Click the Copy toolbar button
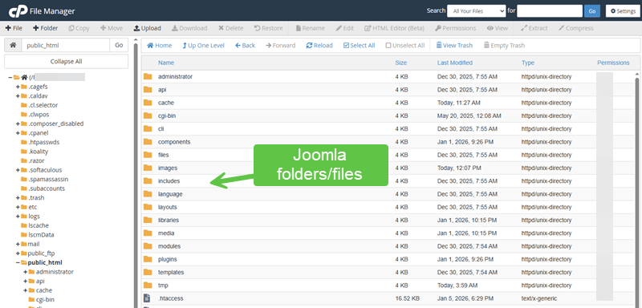The width and height of the screenshot is (642, 308). click(x=79, y=28)
